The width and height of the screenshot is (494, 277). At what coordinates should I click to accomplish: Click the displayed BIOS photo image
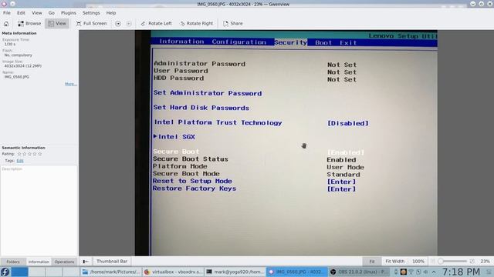[286, 143]
